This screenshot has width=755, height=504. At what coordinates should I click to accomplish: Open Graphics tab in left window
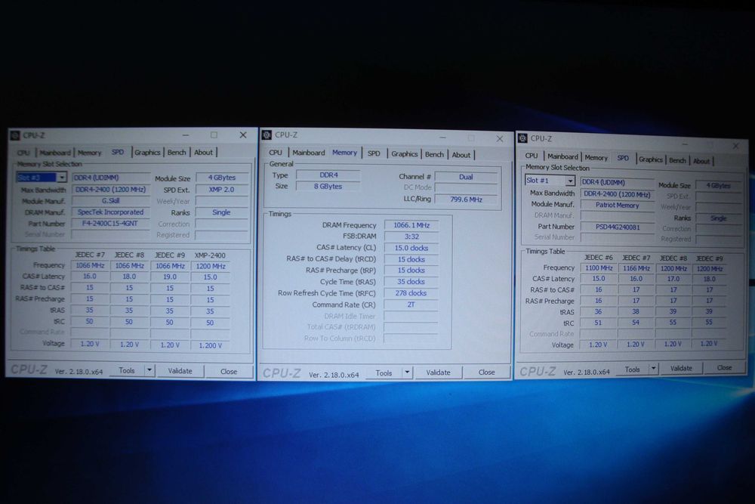click(x=147, y=153)
